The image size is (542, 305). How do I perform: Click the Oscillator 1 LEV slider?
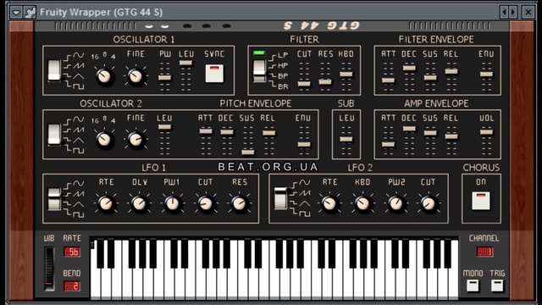tap(185, 63)
